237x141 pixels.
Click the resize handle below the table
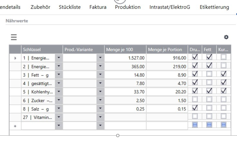coord(118,136)
